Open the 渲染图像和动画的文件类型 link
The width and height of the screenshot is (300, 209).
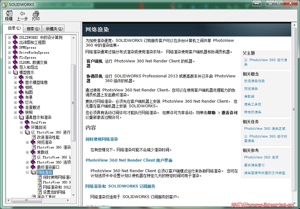click(x=265, y=173)
